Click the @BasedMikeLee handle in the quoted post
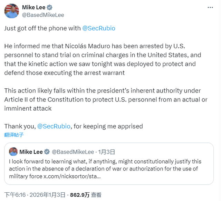 pos(73,152)
